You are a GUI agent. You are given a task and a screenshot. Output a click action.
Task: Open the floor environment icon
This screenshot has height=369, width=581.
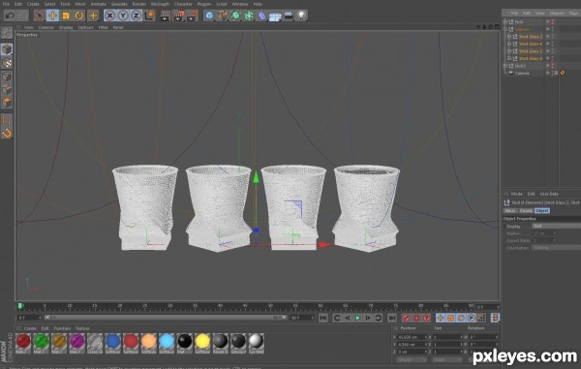tap(275, 16)
